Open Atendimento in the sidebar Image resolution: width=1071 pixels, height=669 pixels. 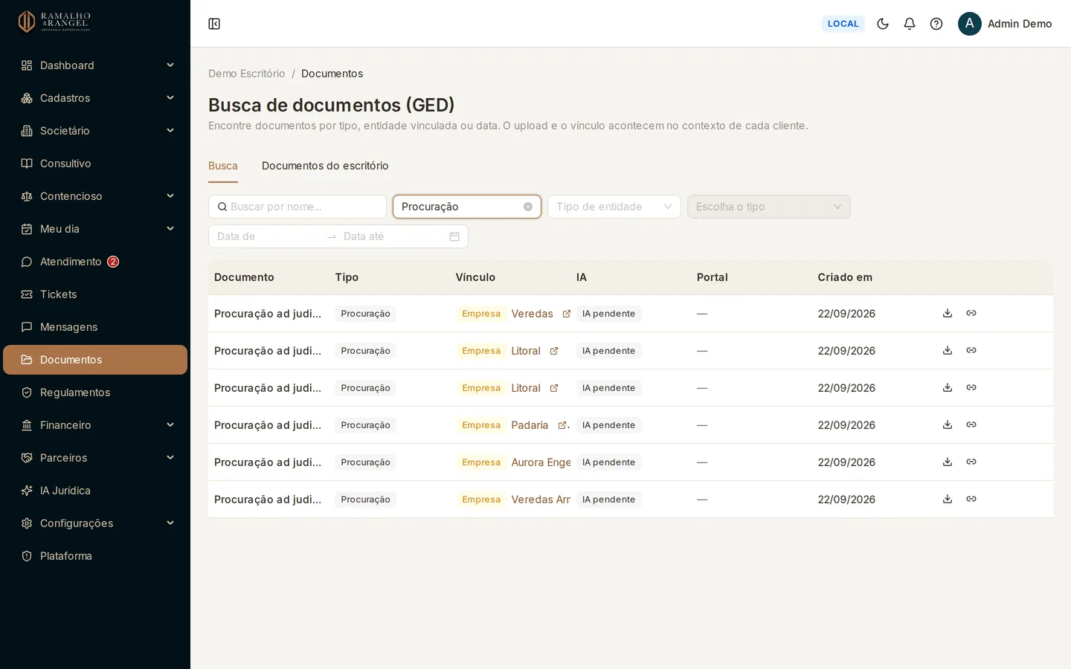(x=95, y=262)
